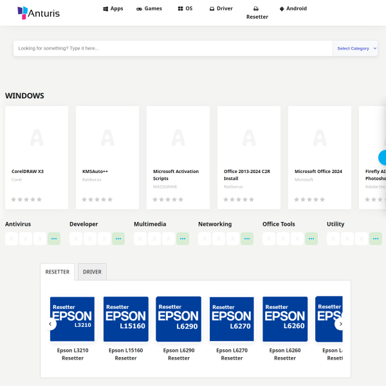Viewport: 386px width, 386px height.
Task: Open the Multimedia category heading
Action: [x=150, y=224]
